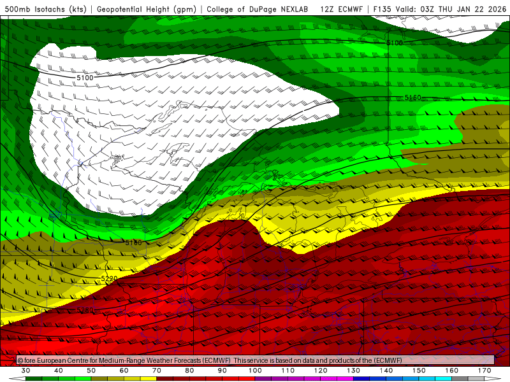This screenshot has height=382, width=510.
Task: Click the 5280 height contour label
Action: coord(85,310)
